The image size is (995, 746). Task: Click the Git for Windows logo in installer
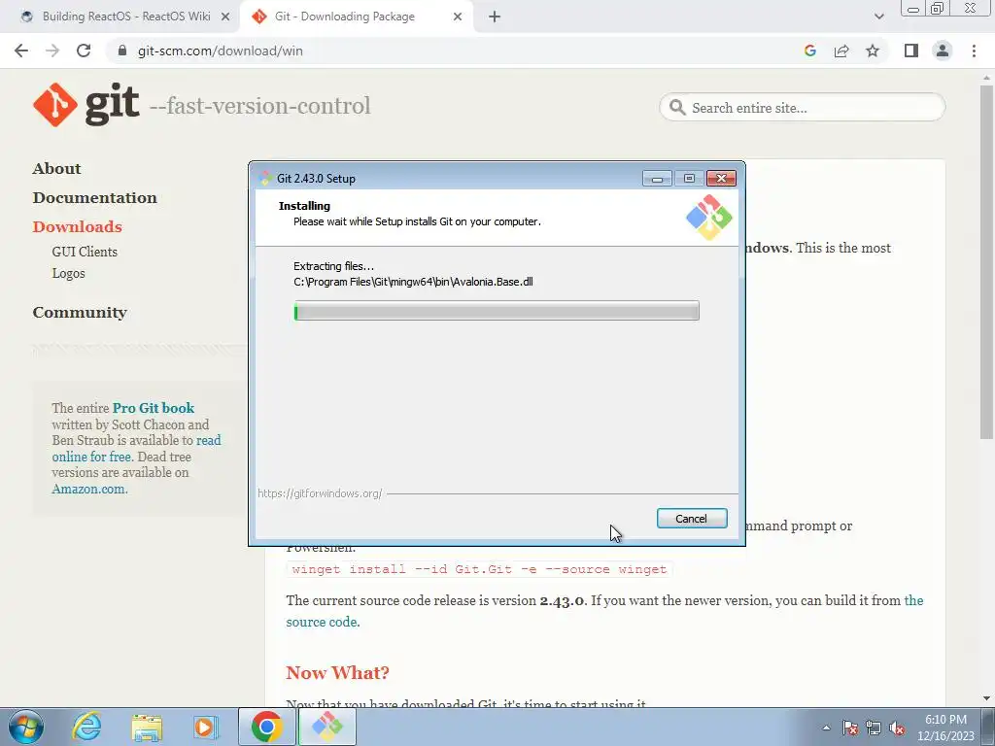[x=708, y=218]
